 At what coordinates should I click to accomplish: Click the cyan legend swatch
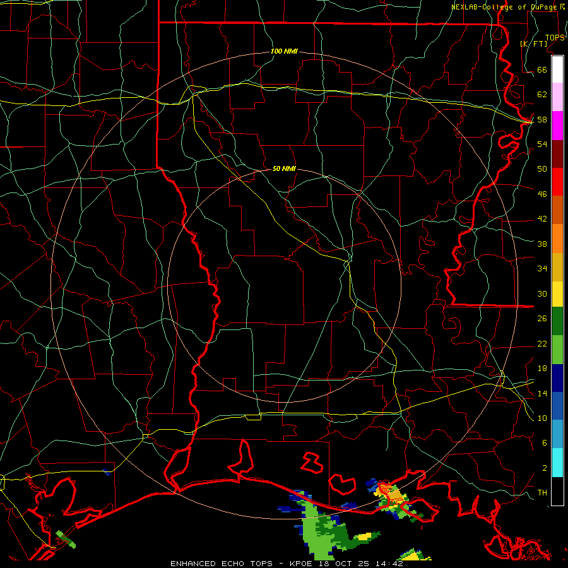point(557,463)
